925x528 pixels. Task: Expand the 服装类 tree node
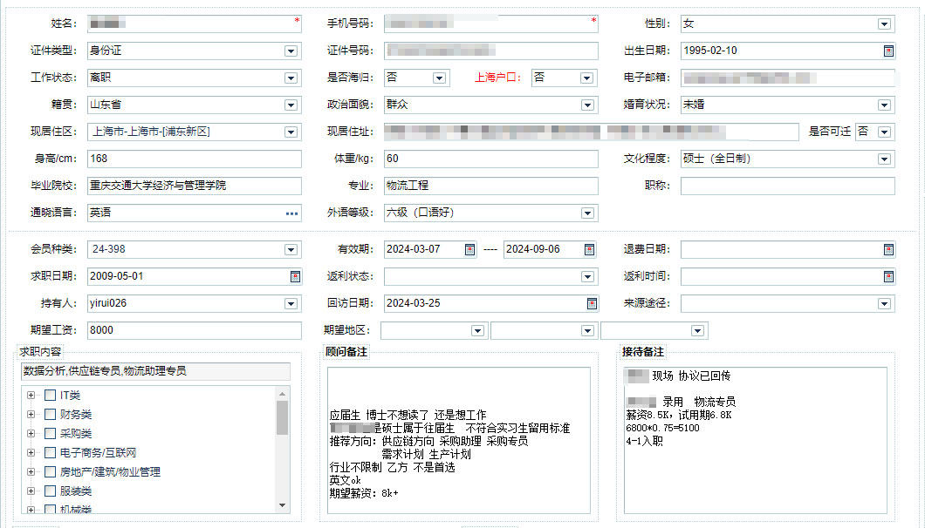pyautogui.click(x=31, y=491)
